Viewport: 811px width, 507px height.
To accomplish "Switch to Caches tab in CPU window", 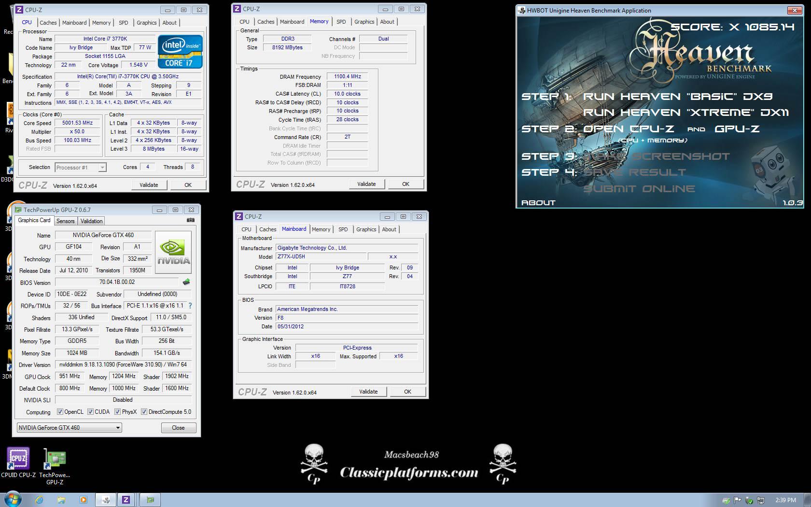I will pos(48,23).
